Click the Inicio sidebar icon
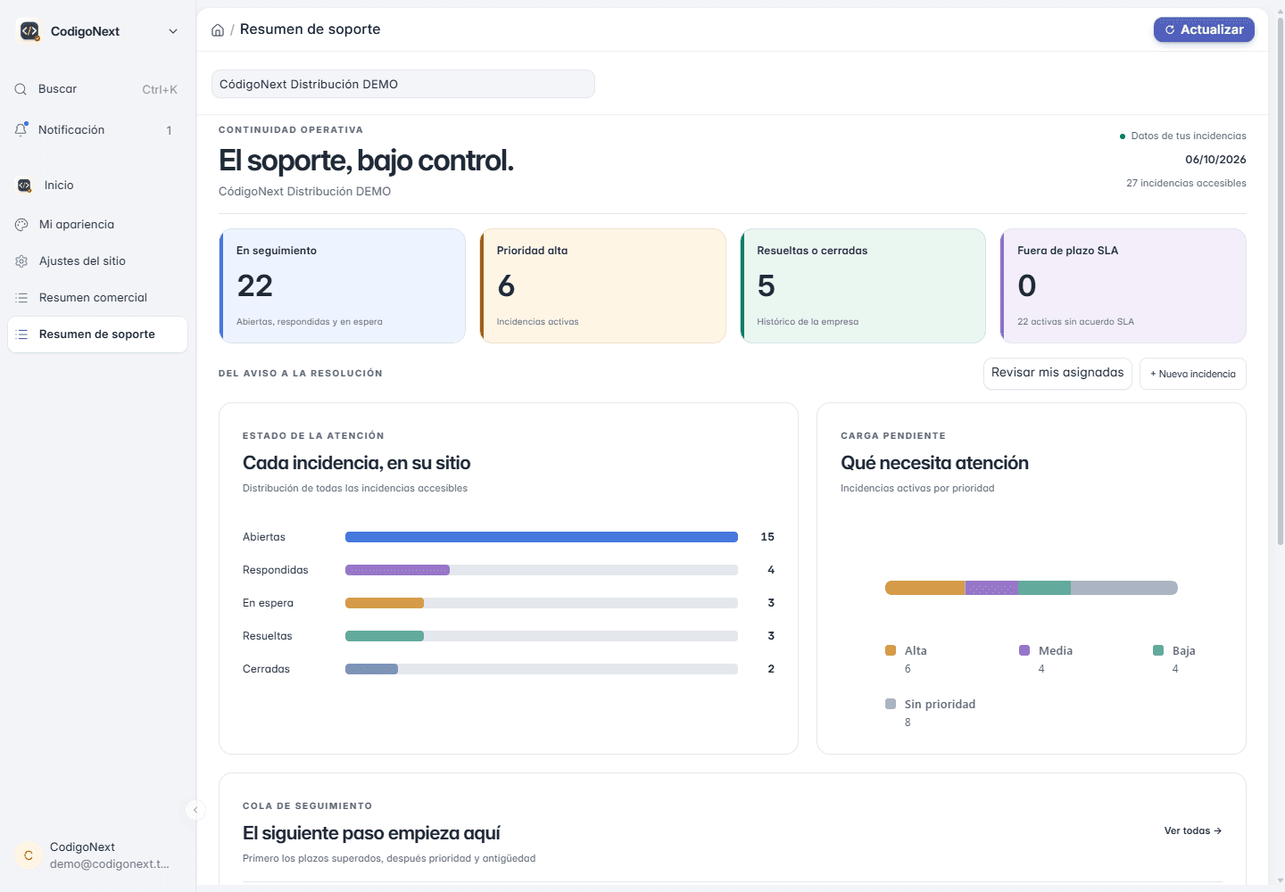1285x892 pixels. pos(24,186)
